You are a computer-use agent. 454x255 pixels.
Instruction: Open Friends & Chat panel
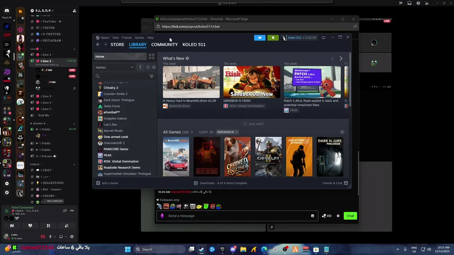point(335,183)
